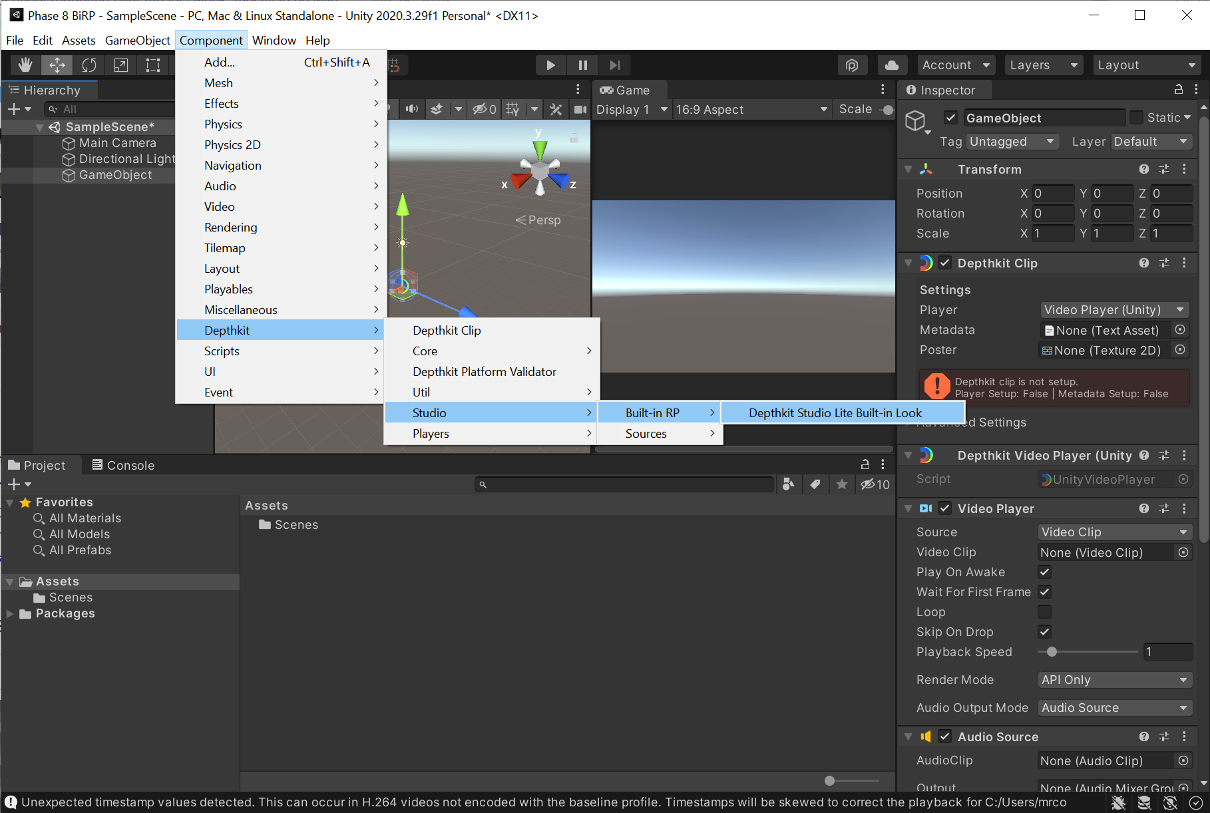Image resolution: width=1210 pixels, height=813 pixels.
Task: Select the Hand tool in toolbar
Action: [25, 65]
